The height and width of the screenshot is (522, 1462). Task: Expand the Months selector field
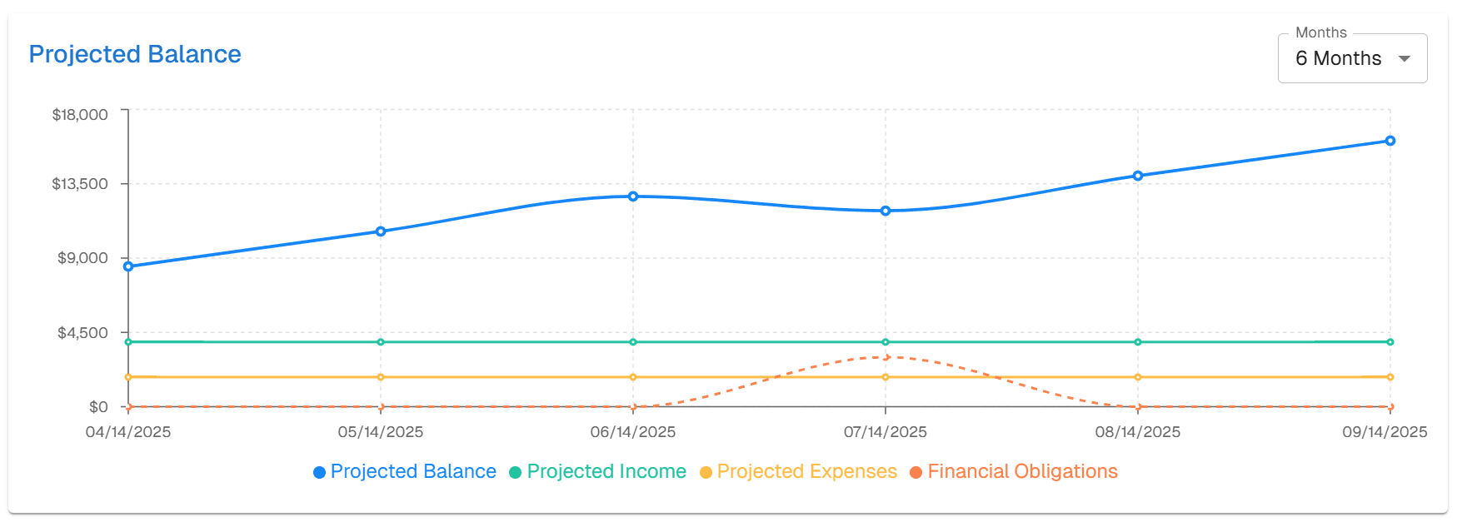click(x=1352, y=57)
